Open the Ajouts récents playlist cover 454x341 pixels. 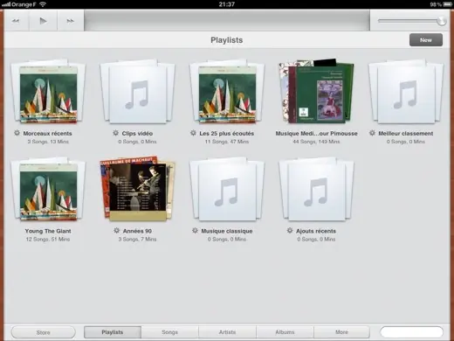316,189
